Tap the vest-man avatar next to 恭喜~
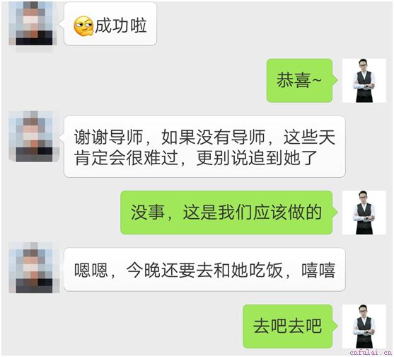This screenshot has width=394, height=357. (x=364, y=81)
